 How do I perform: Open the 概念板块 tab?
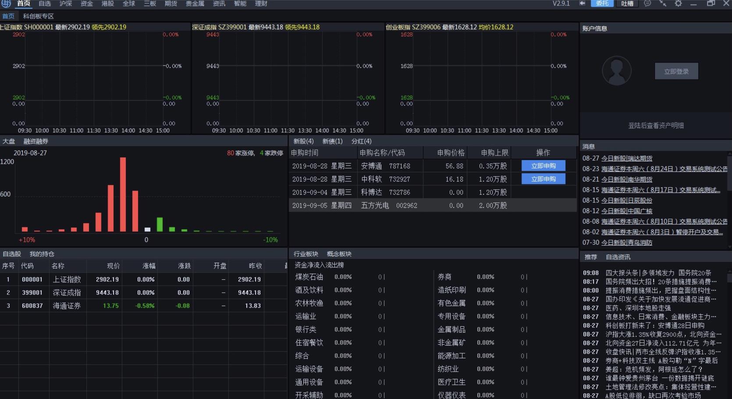pos(339,254)
